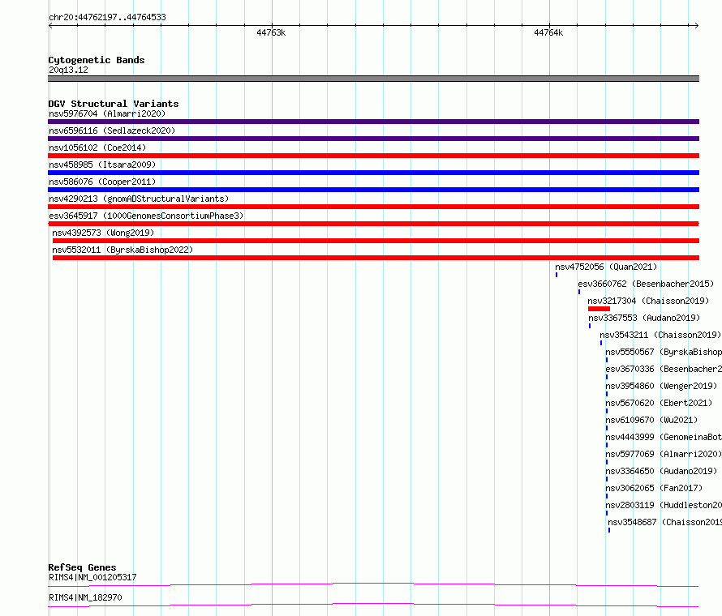The height and width of the screenshot is (616, 722).
Task: Click the RIMS4|NM_001205317 gene track line
Action: tap(373, 584)
